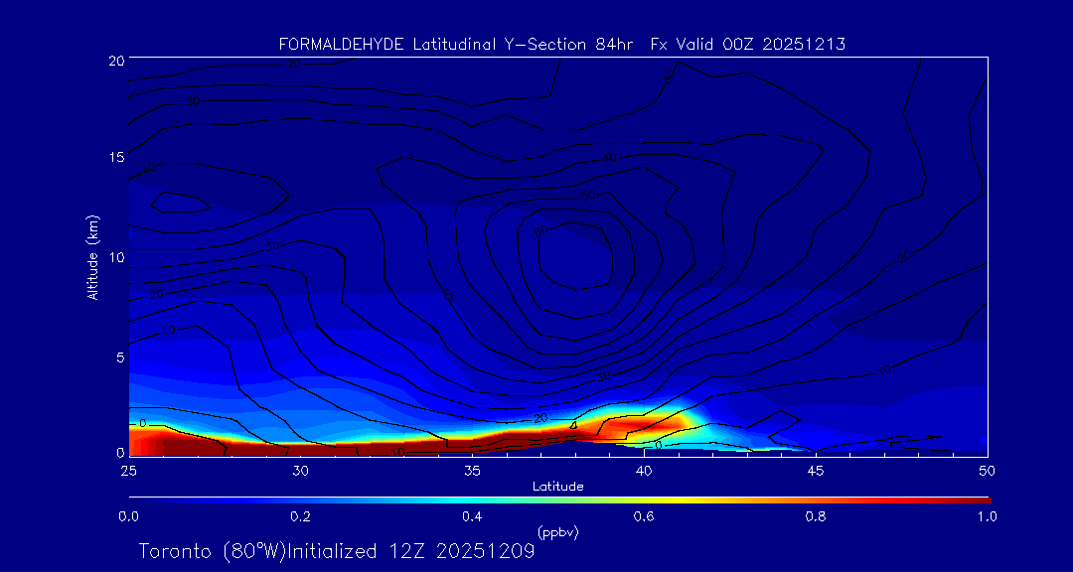1073x572 pixels.
Task: Click the 0.6 label on the colorbar
Action: click(x=644, y=516)
